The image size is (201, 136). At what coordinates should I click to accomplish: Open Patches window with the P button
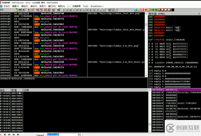point(87,10)
